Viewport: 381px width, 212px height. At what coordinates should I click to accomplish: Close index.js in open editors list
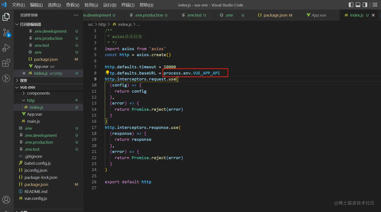pos(24,73)
